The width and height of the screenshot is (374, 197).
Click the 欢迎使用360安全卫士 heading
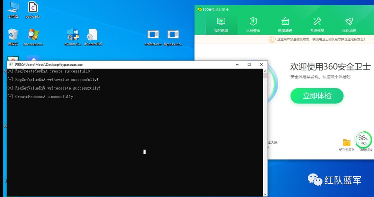tap(330, 67)
